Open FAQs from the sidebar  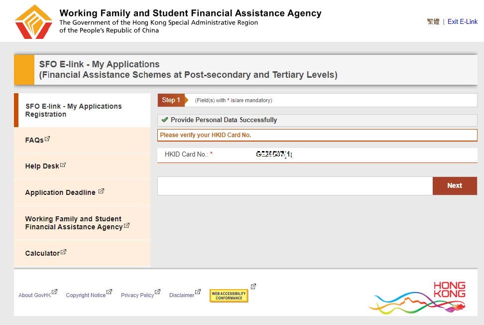click(34, 141)
